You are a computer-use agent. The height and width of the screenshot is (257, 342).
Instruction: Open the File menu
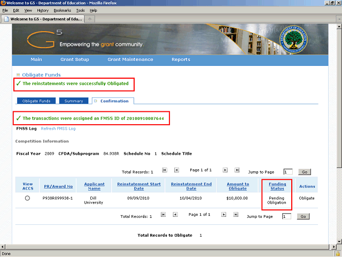5,11
